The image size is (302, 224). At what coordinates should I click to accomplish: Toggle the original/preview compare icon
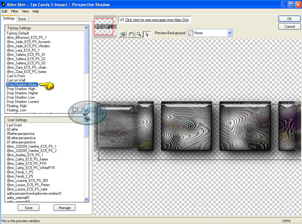[x=122, y=34]
